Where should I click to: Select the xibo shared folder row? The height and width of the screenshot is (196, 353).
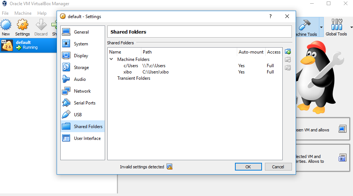195,72
